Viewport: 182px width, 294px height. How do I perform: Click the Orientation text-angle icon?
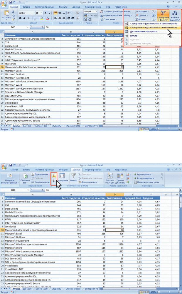69,13
